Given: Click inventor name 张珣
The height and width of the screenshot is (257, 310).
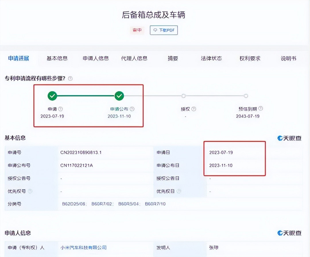Looking at the screenshot, I should [214, 248].
